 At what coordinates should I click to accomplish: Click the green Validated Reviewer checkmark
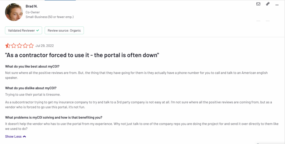tap(38, 31)
